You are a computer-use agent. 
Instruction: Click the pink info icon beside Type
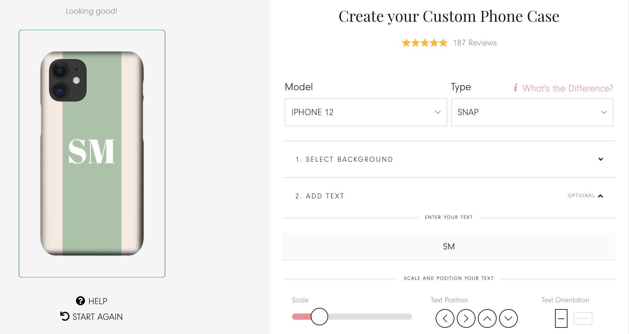click(515, 88)
